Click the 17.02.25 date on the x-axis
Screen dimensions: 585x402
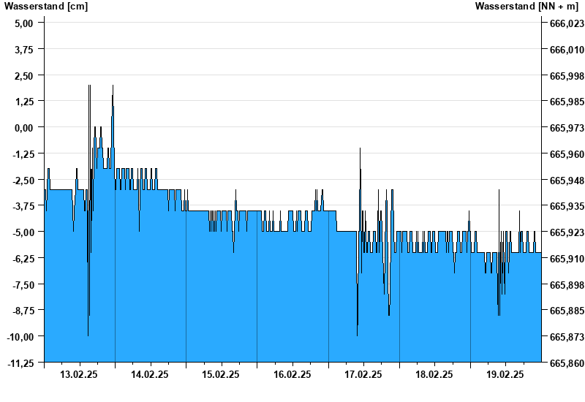[x=363, y=375]
